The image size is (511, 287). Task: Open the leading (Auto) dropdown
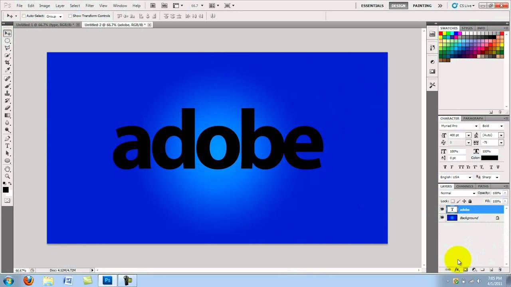coord(501,135)
